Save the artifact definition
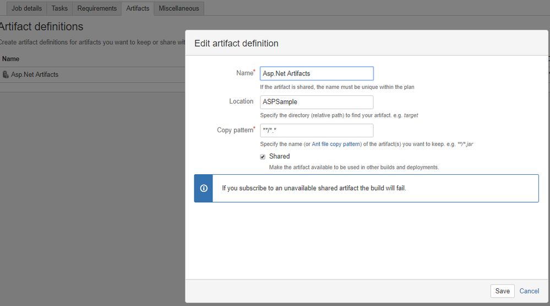The width and height of the screenshot is (550, 306). coord(502,291)
